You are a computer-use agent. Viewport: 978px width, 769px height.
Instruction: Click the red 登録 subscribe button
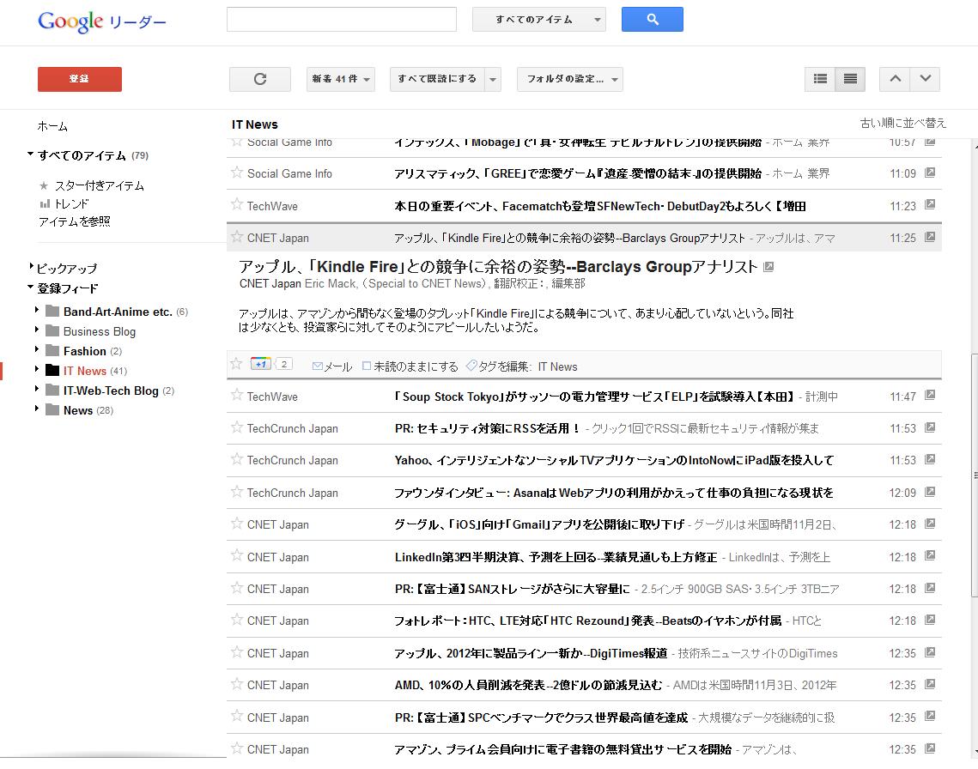tap(79, 79)
